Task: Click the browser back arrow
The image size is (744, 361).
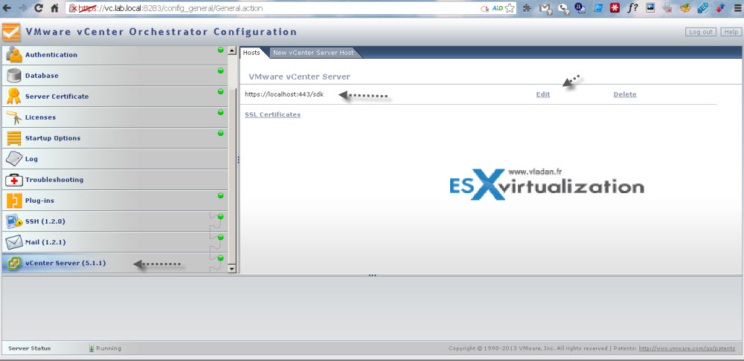Action: click(x=7, y=8)
